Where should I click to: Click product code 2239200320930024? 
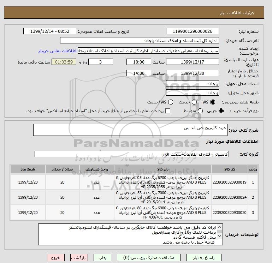230,197
